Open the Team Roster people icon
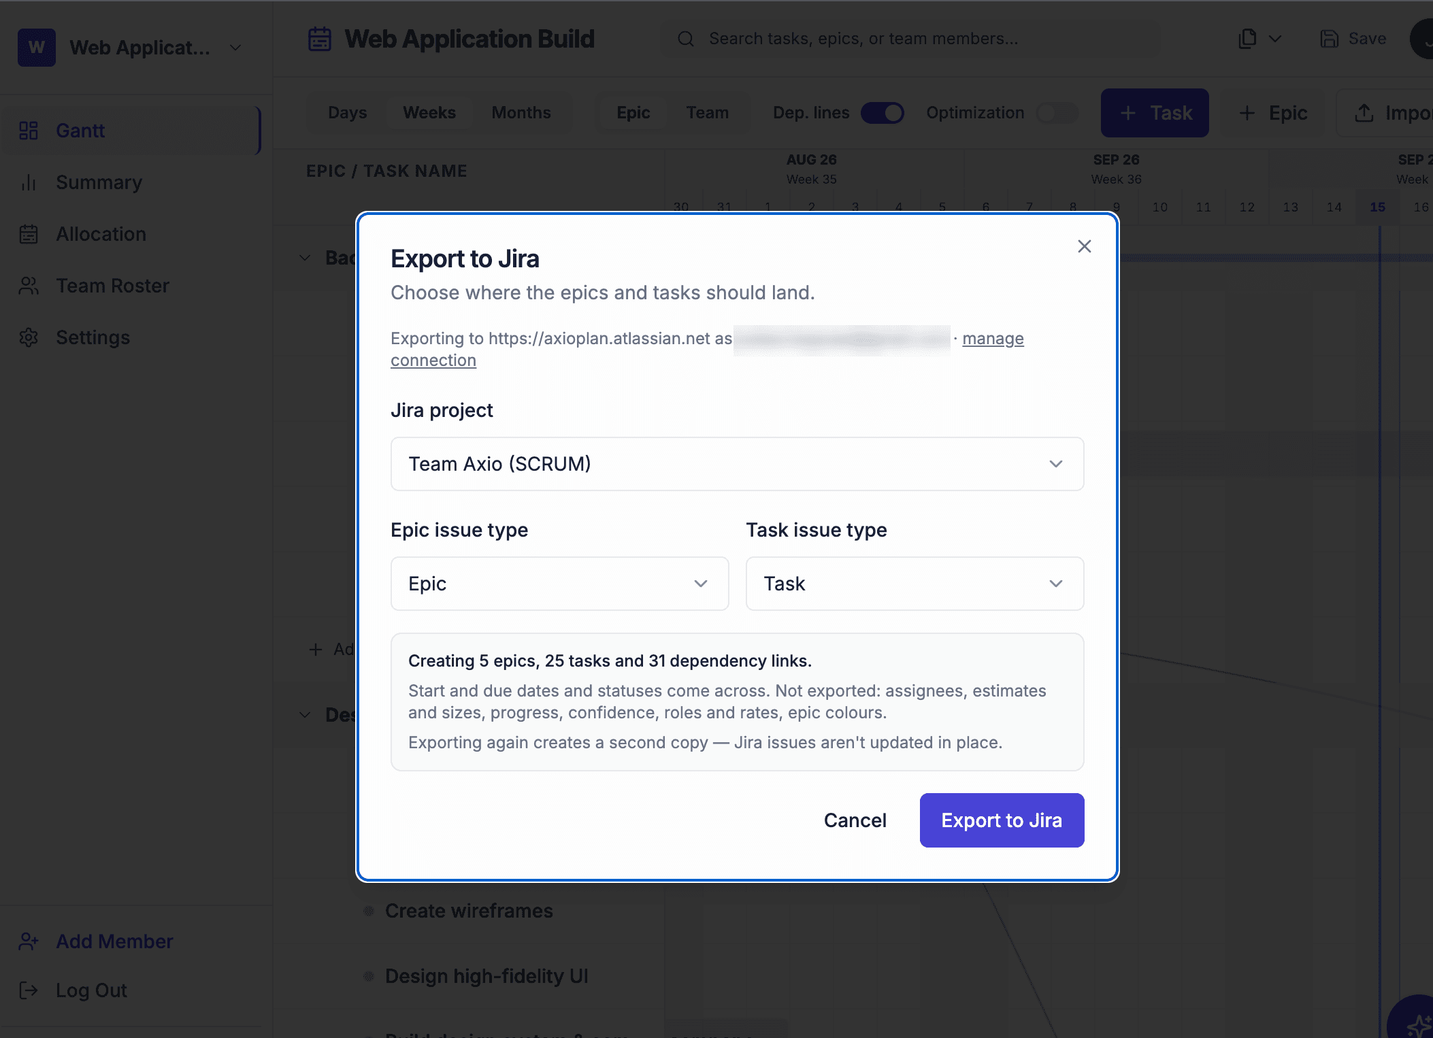This screenshot has height=1038, width=1433. 29,286
